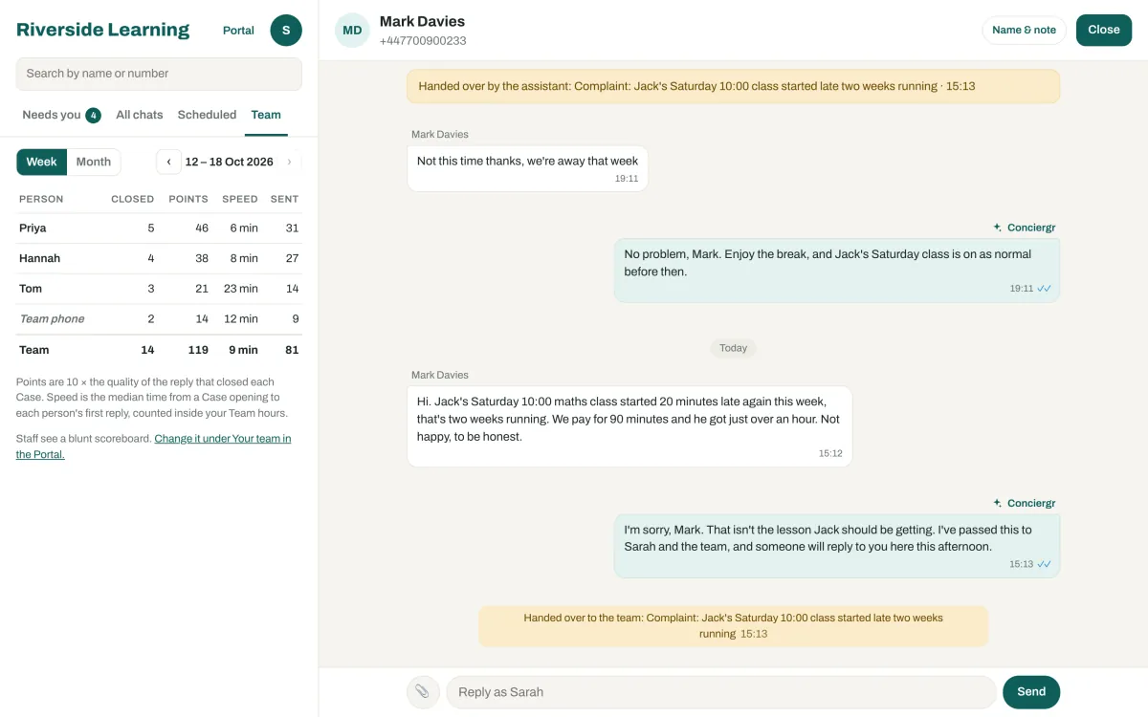Click the phone number +447700900233

(423, 41)
